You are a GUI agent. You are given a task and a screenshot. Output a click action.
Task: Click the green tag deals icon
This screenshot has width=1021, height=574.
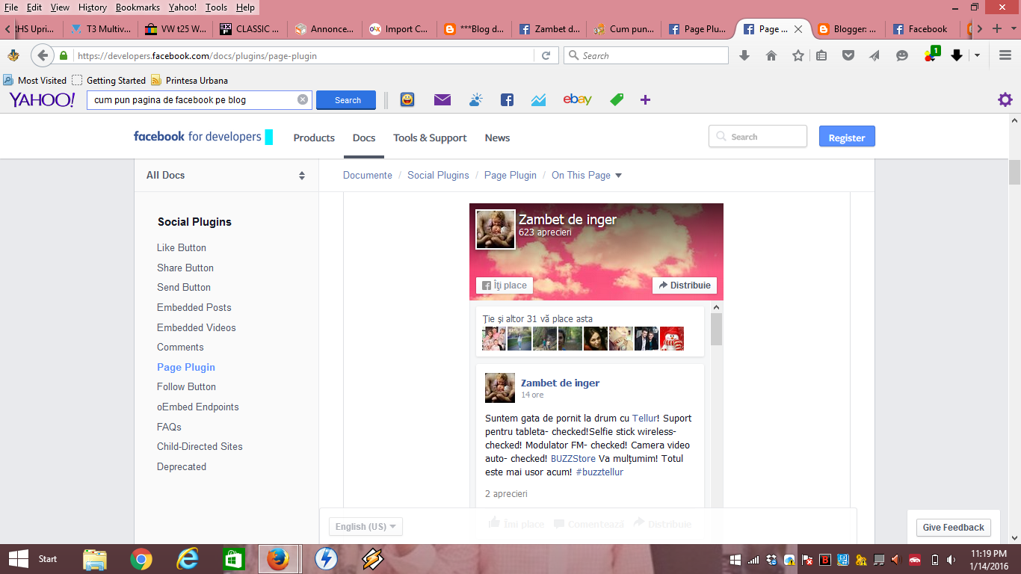pyautogui.click(x=617, y=99)
